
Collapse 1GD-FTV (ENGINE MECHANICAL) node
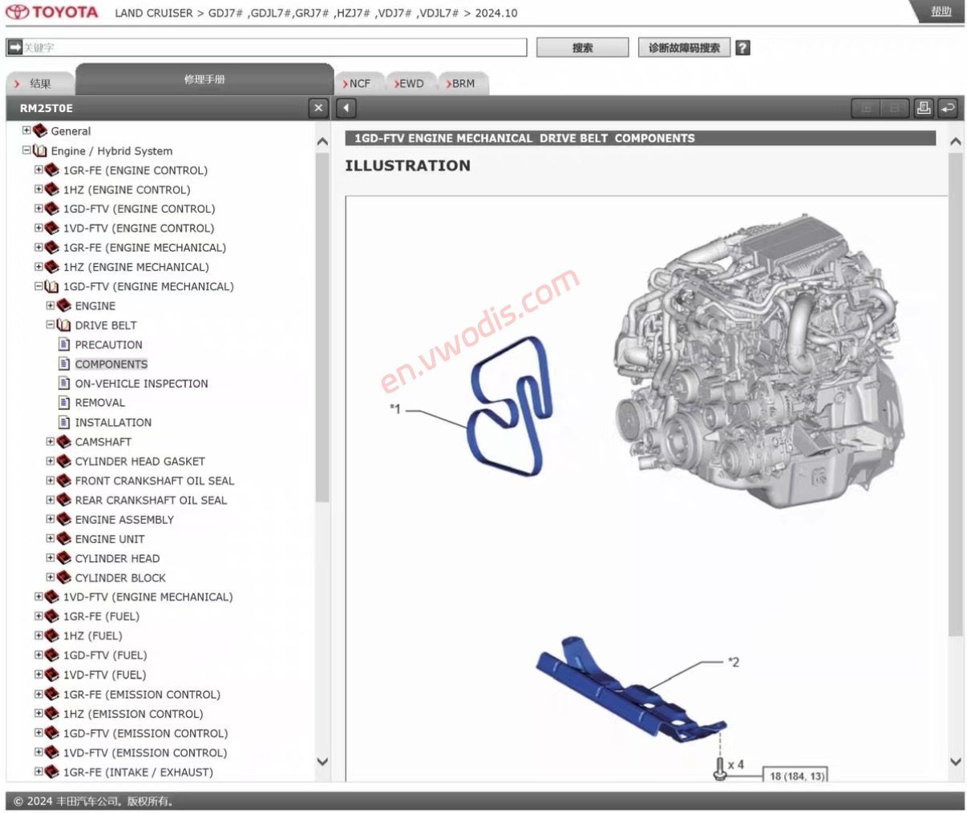[x=38, y=286]
